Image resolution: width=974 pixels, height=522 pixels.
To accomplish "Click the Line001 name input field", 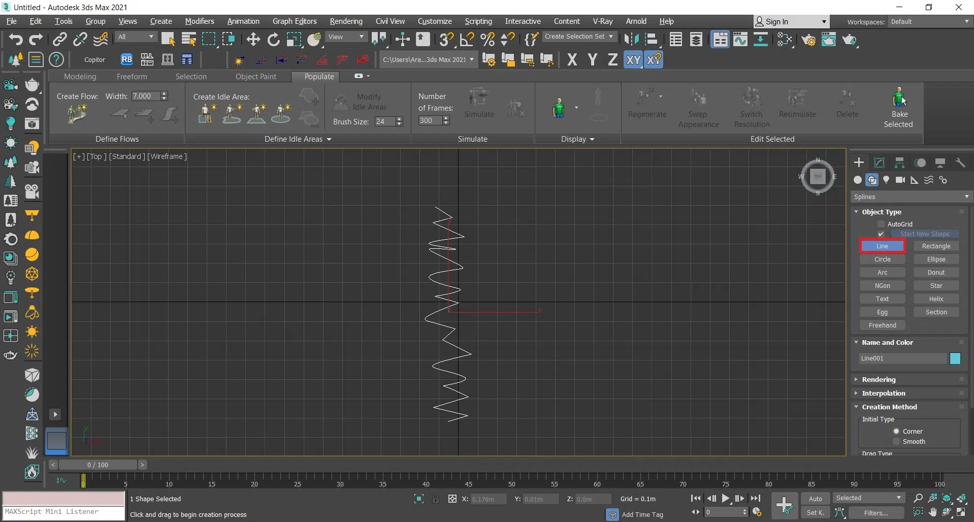I will pos(902,358).
